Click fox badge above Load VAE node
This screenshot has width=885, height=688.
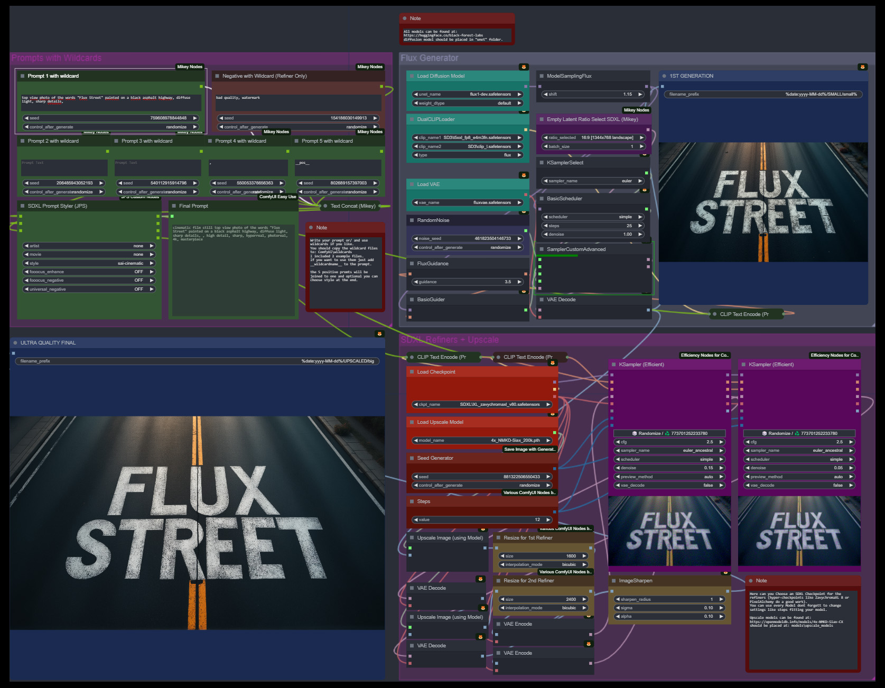pos(524,175)
